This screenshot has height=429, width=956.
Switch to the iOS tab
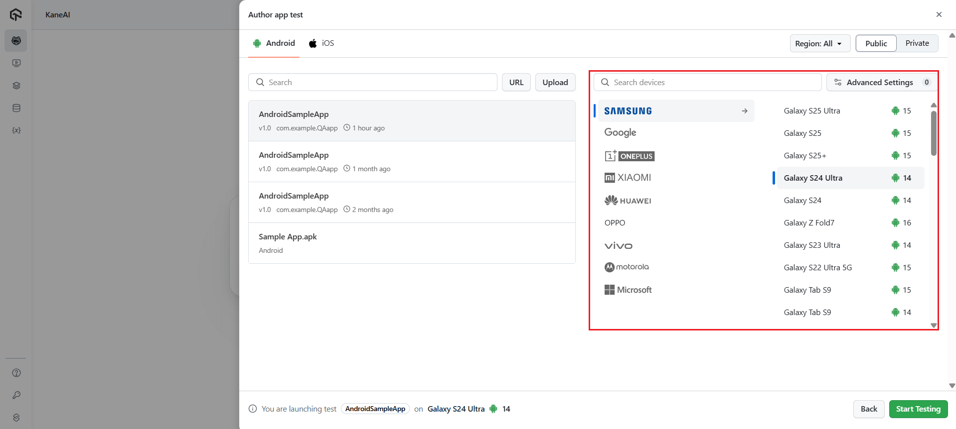[321, 43]
